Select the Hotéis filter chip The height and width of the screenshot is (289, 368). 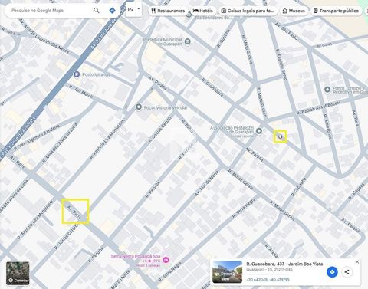click(203, 11)
